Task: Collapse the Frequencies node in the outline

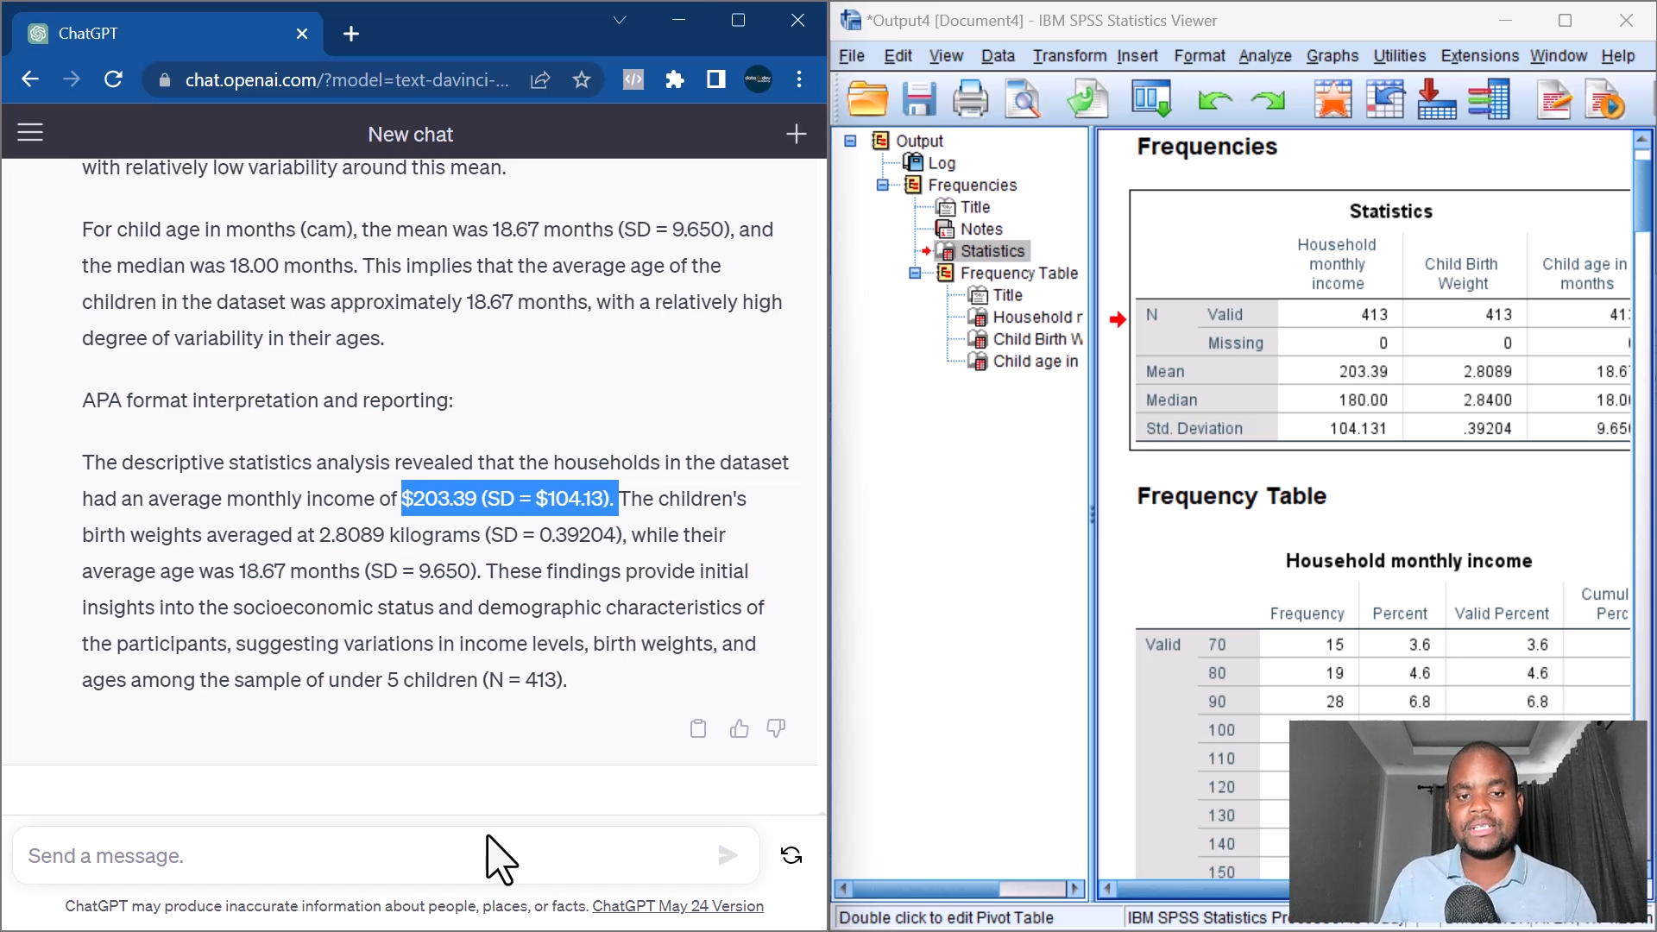Action: pyautogui.click(x=883, y=185)
